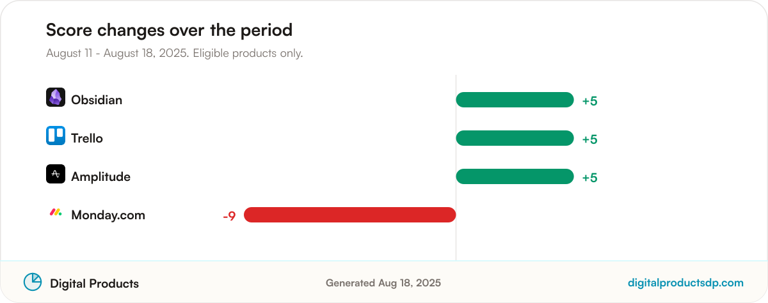Click the +5 value next to Amplitude
Screen dimensions: 768x303
[589, 178]
